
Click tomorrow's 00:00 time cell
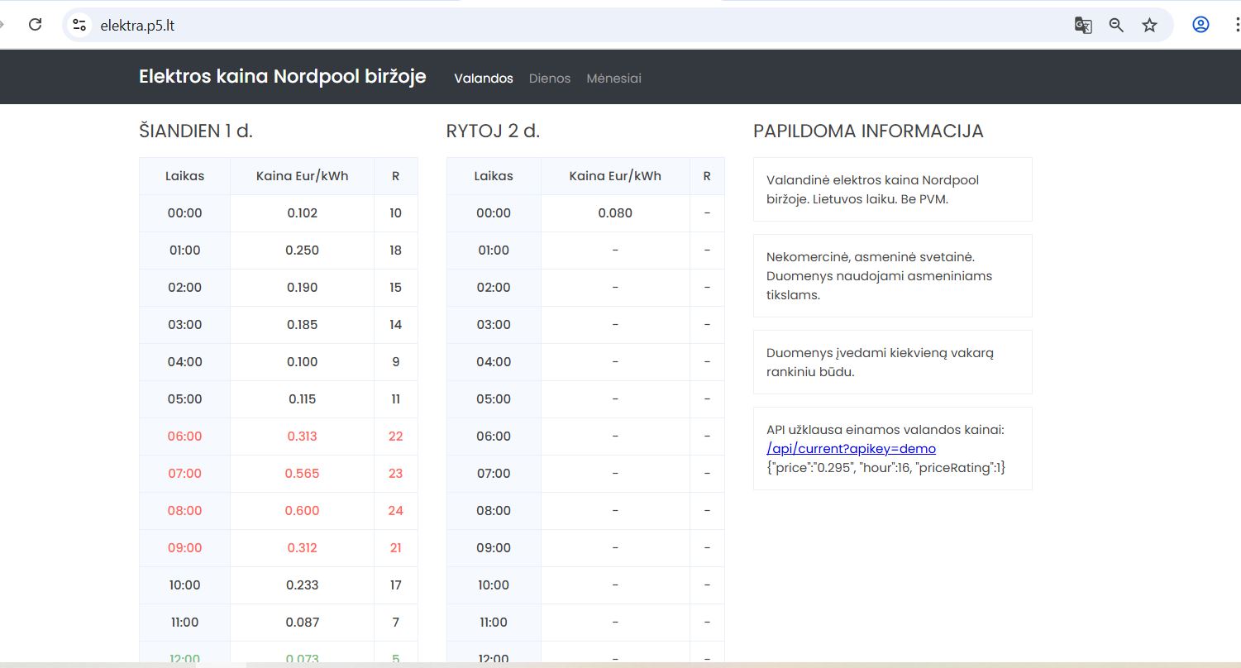pyautogui.click(x=494, y=213)
